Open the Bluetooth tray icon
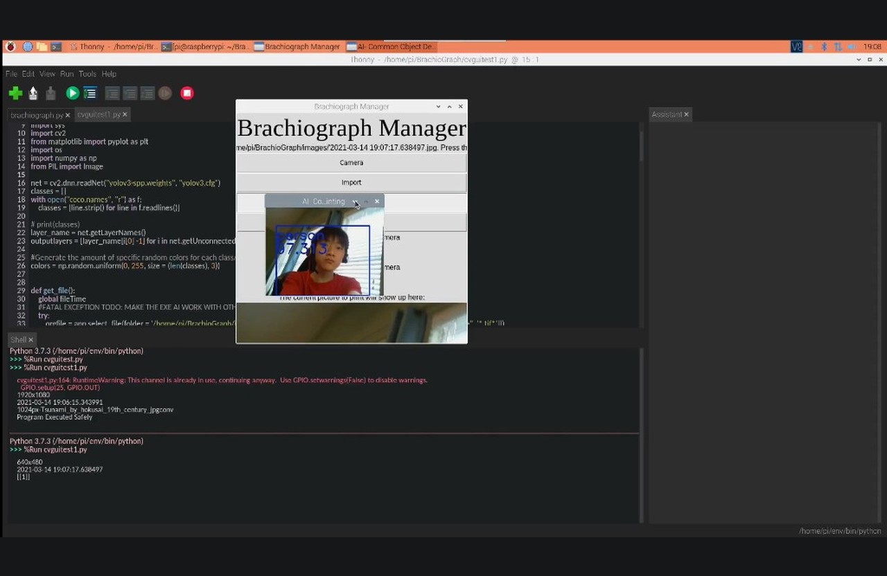 (824, 46)
